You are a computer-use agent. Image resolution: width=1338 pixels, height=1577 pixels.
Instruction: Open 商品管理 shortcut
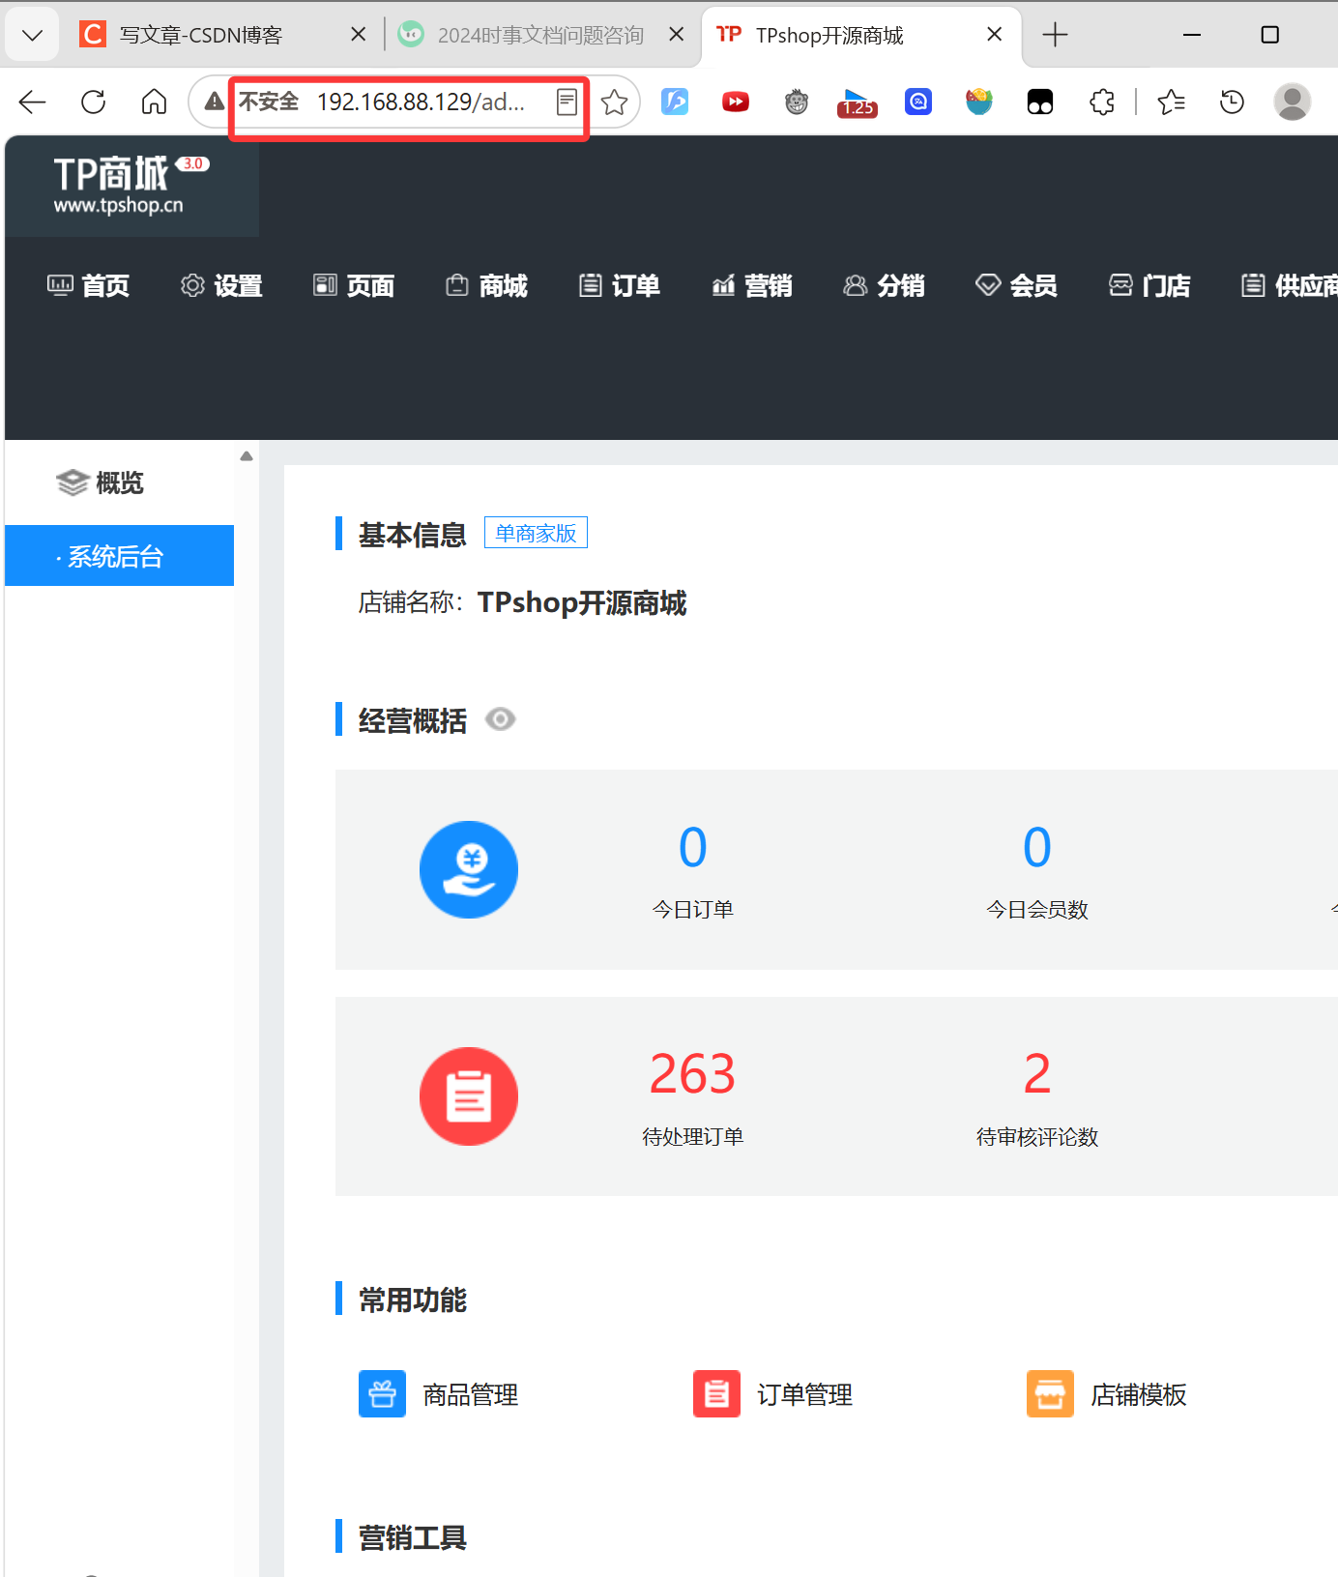click(x=439, y=1394)
